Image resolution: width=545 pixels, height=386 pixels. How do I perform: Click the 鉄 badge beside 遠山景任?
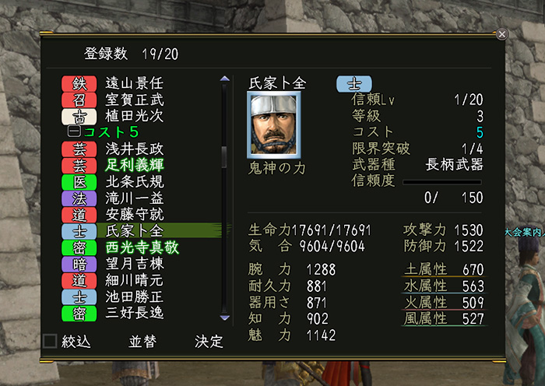pos(79,84)
